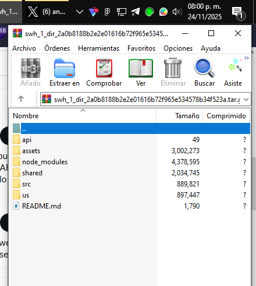This screenshot has width=256, height=286.
Task: Click the node_modules folder icon
Action: pos(16,161)
